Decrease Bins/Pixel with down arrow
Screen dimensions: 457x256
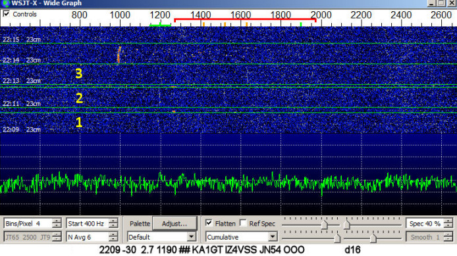pyautogui.click(x=57, y=226)
